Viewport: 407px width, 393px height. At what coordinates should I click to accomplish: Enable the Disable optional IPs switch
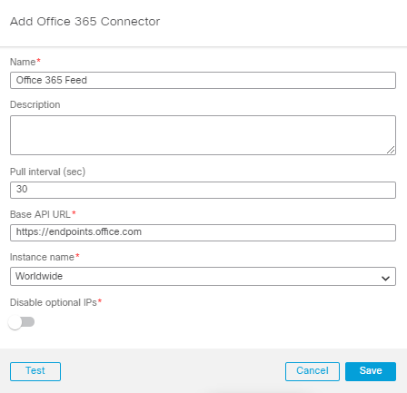21,322
